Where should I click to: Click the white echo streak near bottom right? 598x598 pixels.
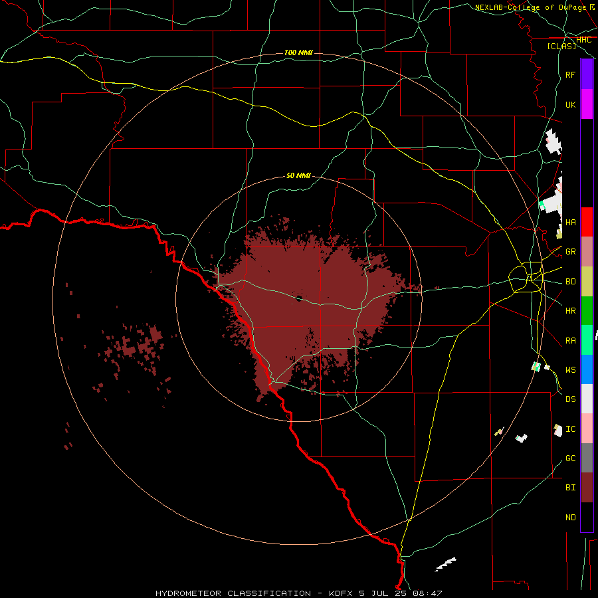(445, 564)
